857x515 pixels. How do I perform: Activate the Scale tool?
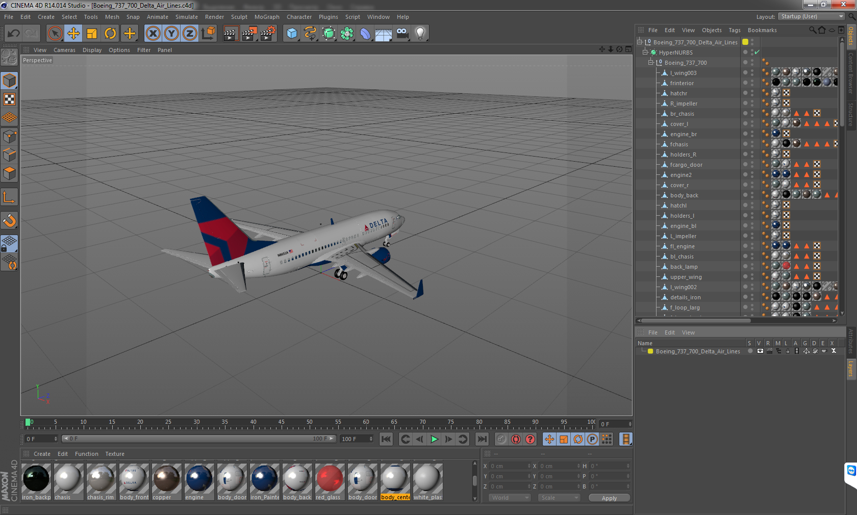(92, 34)
